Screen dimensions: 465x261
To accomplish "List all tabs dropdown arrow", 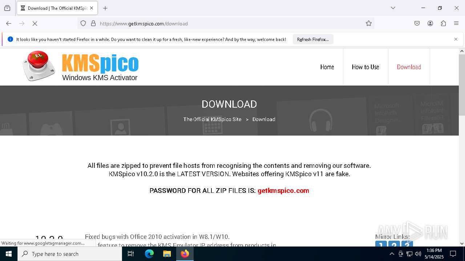I will tap(393, 8).
